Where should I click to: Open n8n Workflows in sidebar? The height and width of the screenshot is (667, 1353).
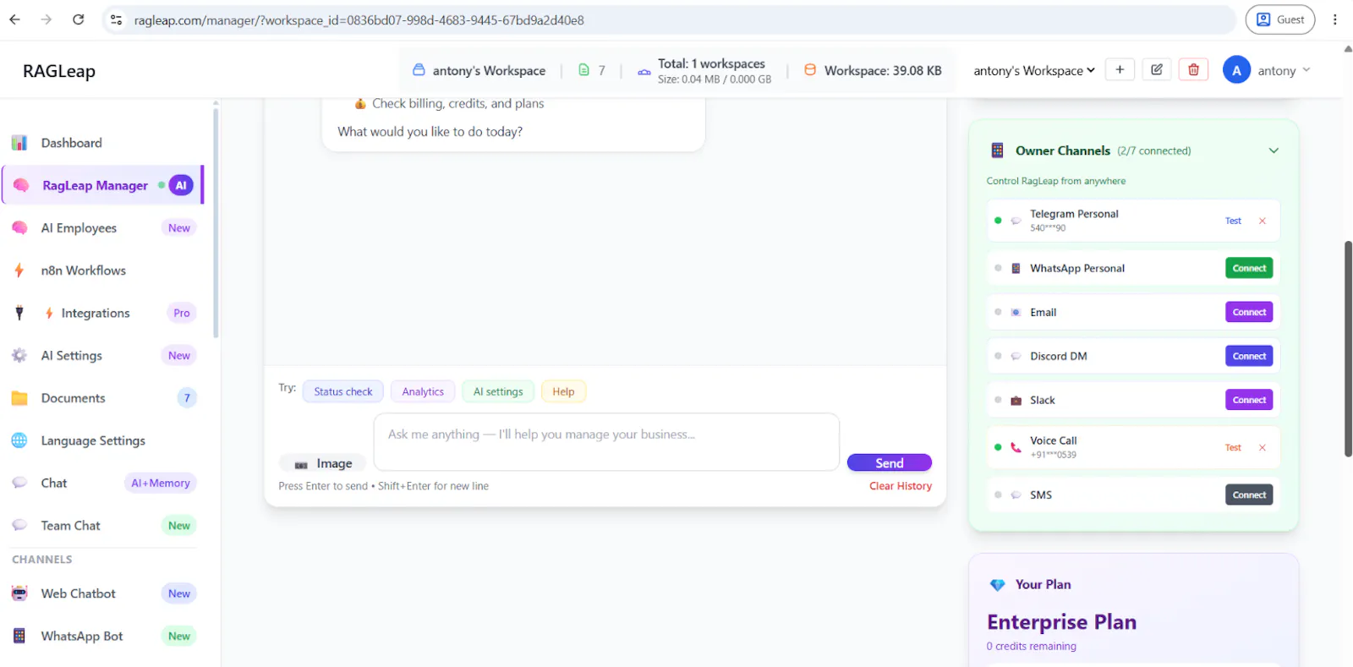tap(101, 271)
